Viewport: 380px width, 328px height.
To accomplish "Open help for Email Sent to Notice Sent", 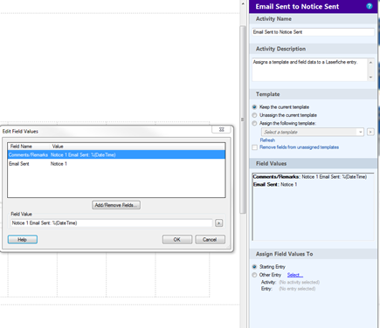I will point(370,6).
